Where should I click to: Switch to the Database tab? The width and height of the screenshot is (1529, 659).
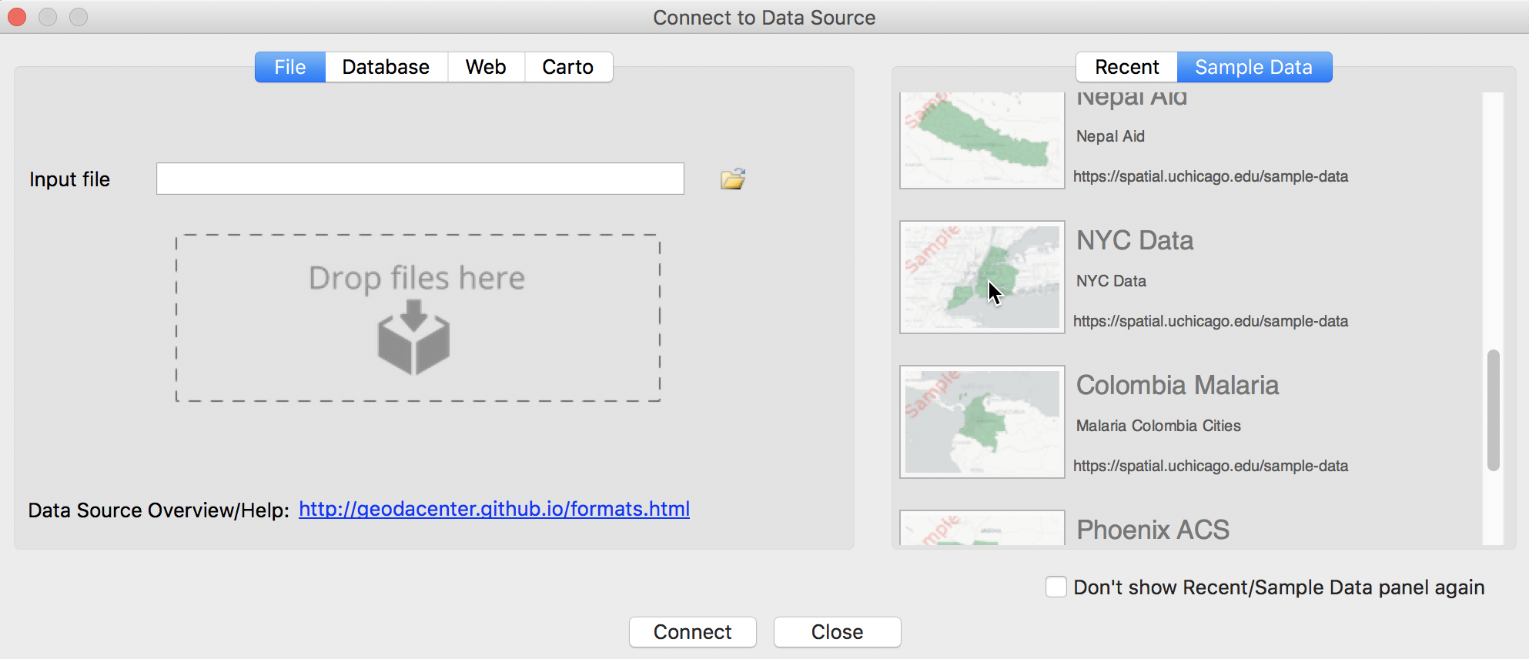click(386, 67)
